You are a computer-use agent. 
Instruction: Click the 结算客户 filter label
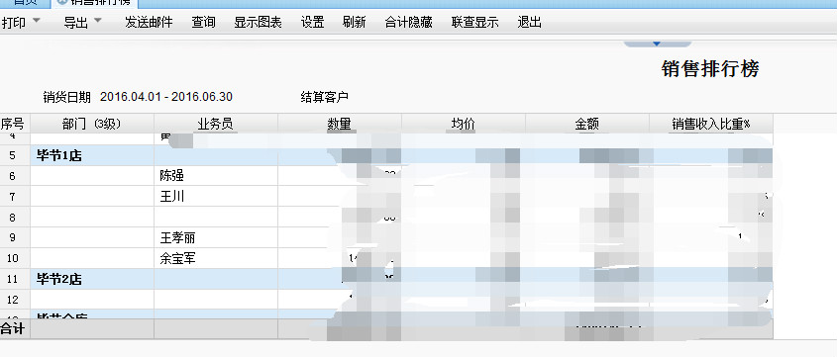pyautogui.click(x=325, y=97)
